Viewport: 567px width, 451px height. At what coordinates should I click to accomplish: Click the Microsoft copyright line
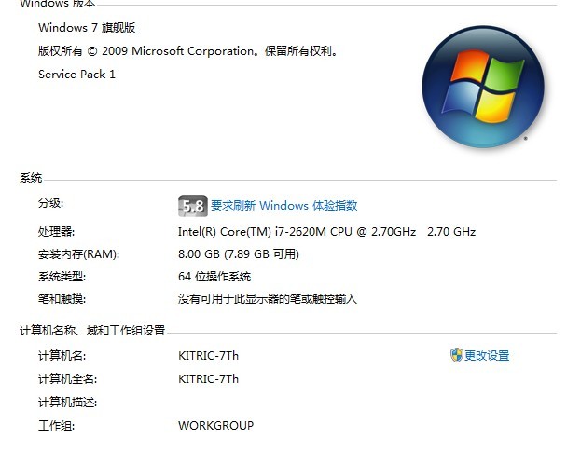coord(188,51)
